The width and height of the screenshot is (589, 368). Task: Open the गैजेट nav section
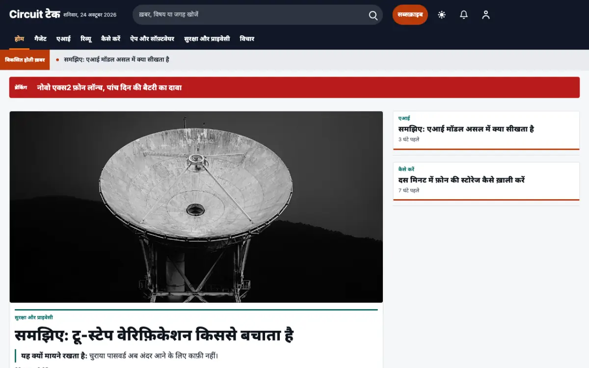click(x=40, y=39)
